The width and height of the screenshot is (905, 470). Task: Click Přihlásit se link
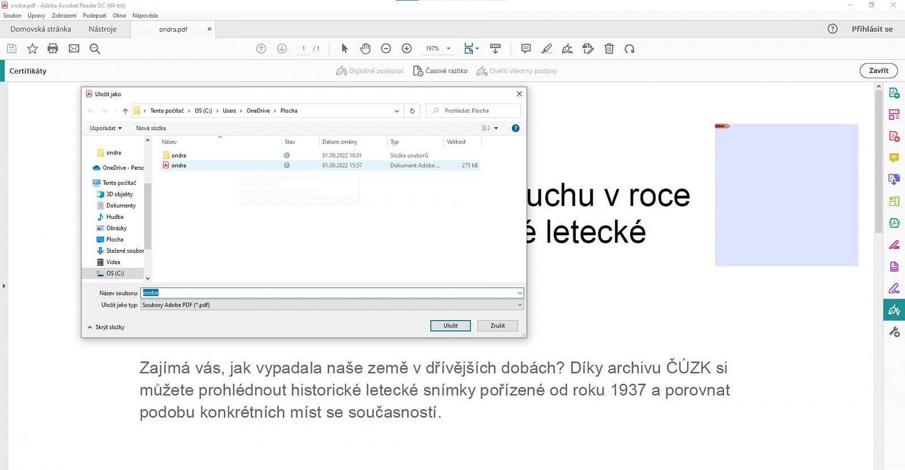[x=872, y=29]
